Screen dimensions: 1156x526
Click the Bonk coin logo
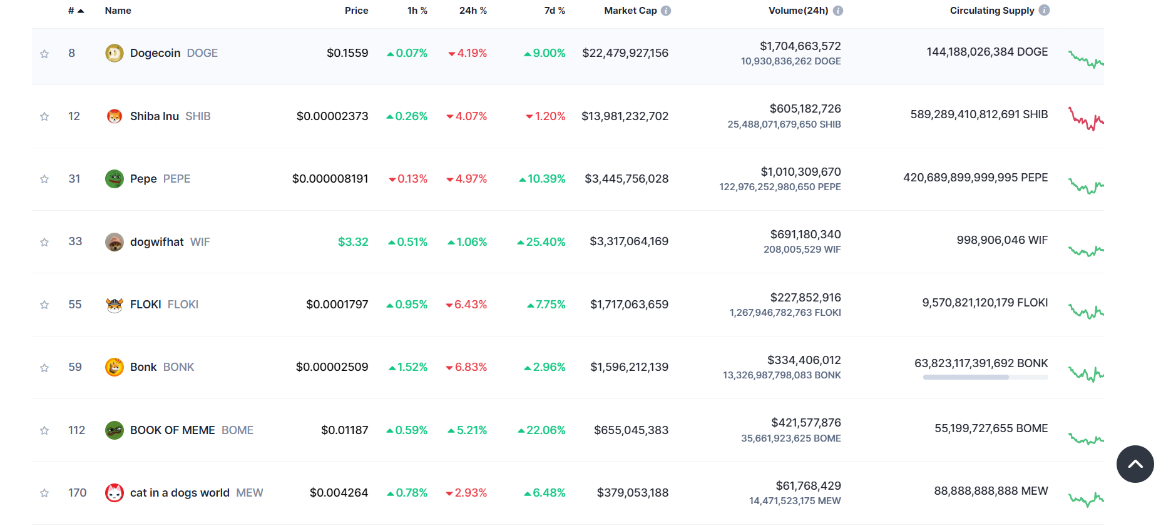[x=115, y=367]
